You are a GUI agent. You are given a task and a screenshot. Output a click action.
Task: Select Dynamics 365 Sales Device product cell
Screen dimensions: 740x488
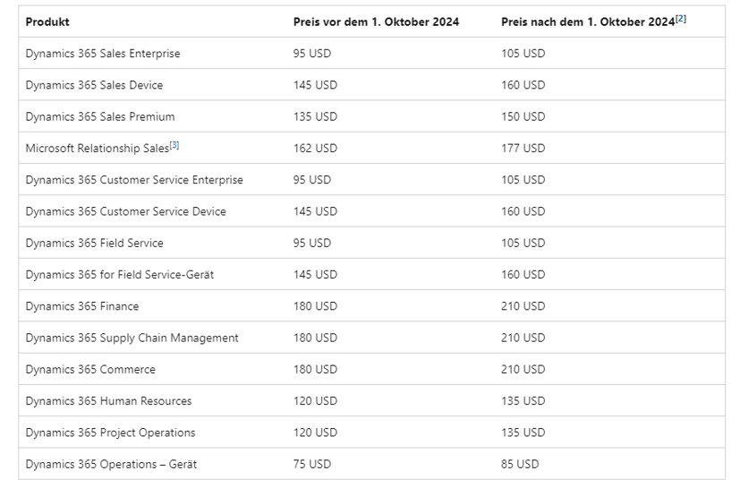(94, 85)
